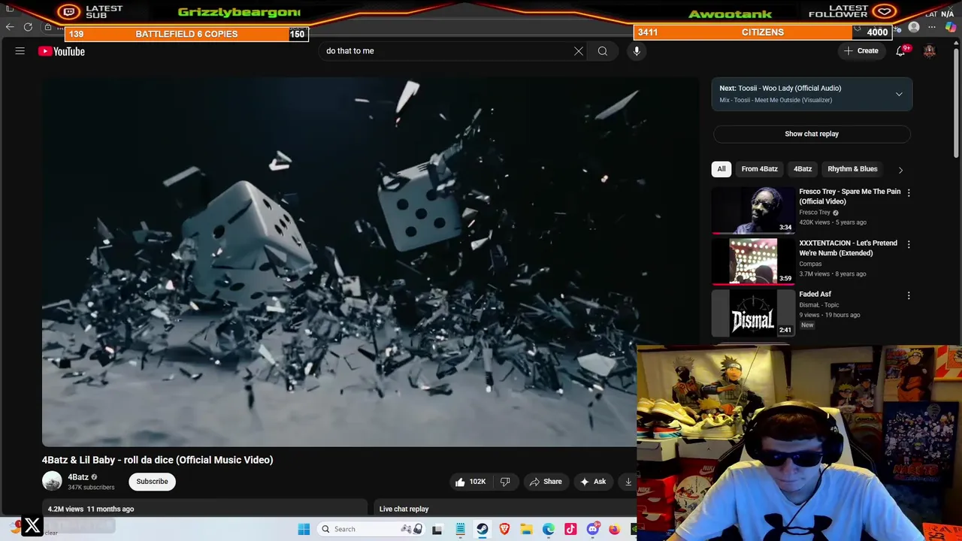Reload the page with the browser refresh icon
This screenshot has height=541, width=962.
pyautogui.click(x=28, y=27)
